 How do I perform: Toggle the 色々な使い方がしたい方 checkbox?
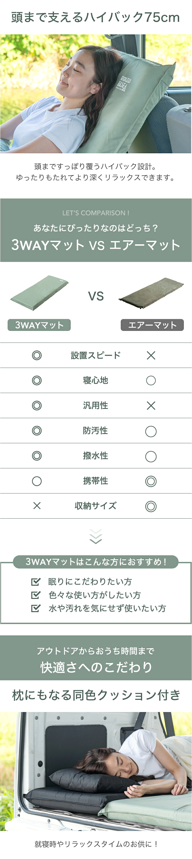pyautogui.click(x=36, y=595)
